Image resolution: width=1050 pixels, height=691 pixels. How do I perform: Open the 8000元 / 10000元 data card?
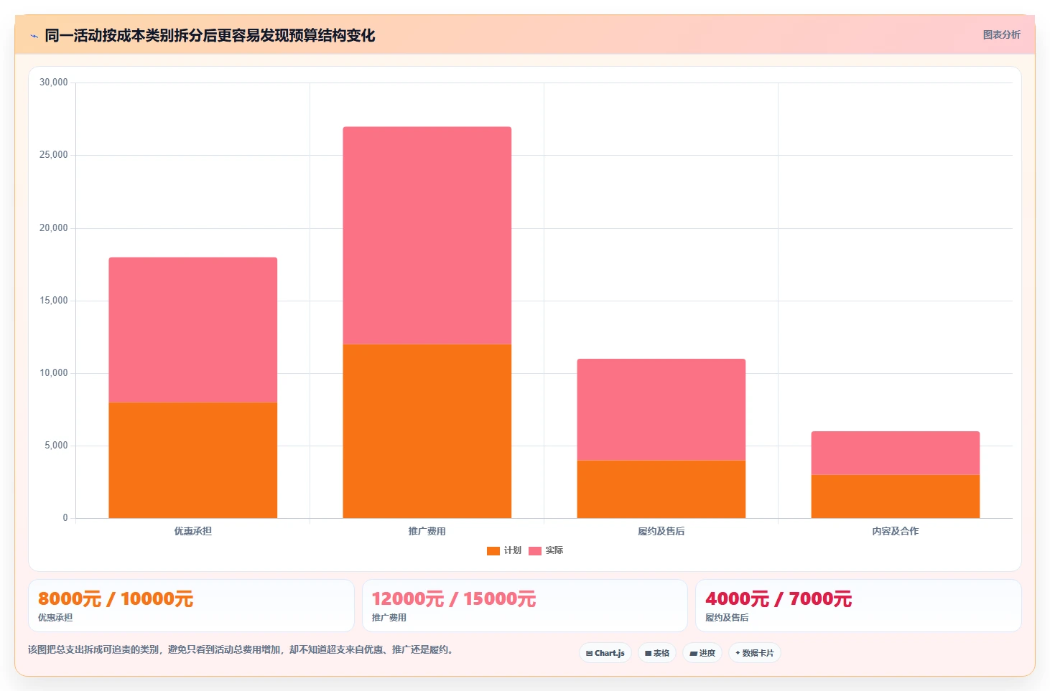click(x=191, y=606)
